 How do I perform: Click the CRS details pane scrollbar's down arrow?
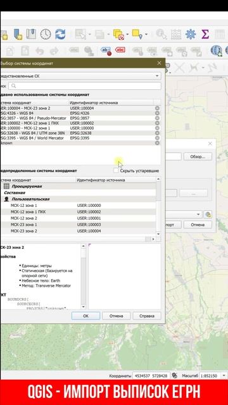[83, 307]
